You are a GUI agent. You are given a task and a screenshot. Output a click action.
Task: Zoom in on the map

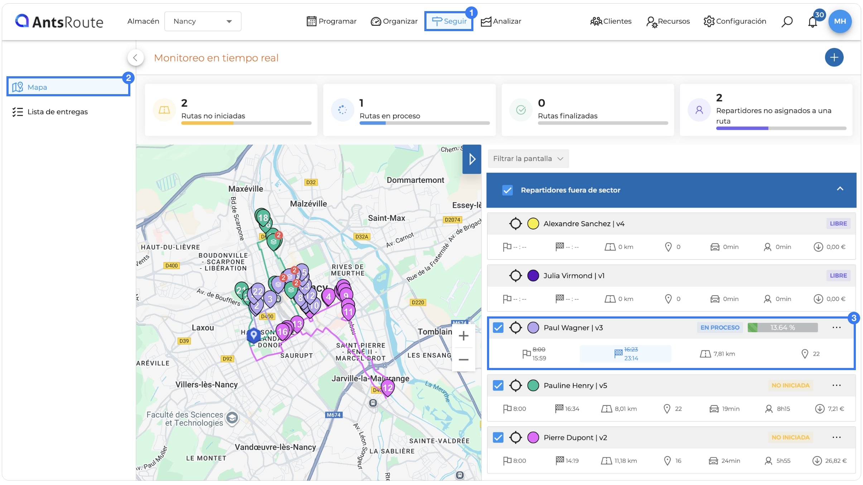click(463, 336)
